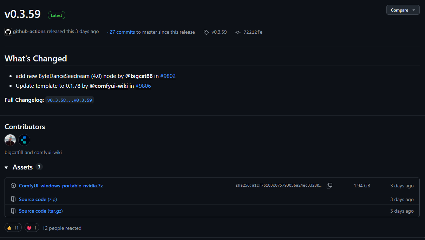The width and height of the screenshot is (425, 240).
Task: Click '3 days ago' in Source code (zip) row
Action: [x=402, y=199]
